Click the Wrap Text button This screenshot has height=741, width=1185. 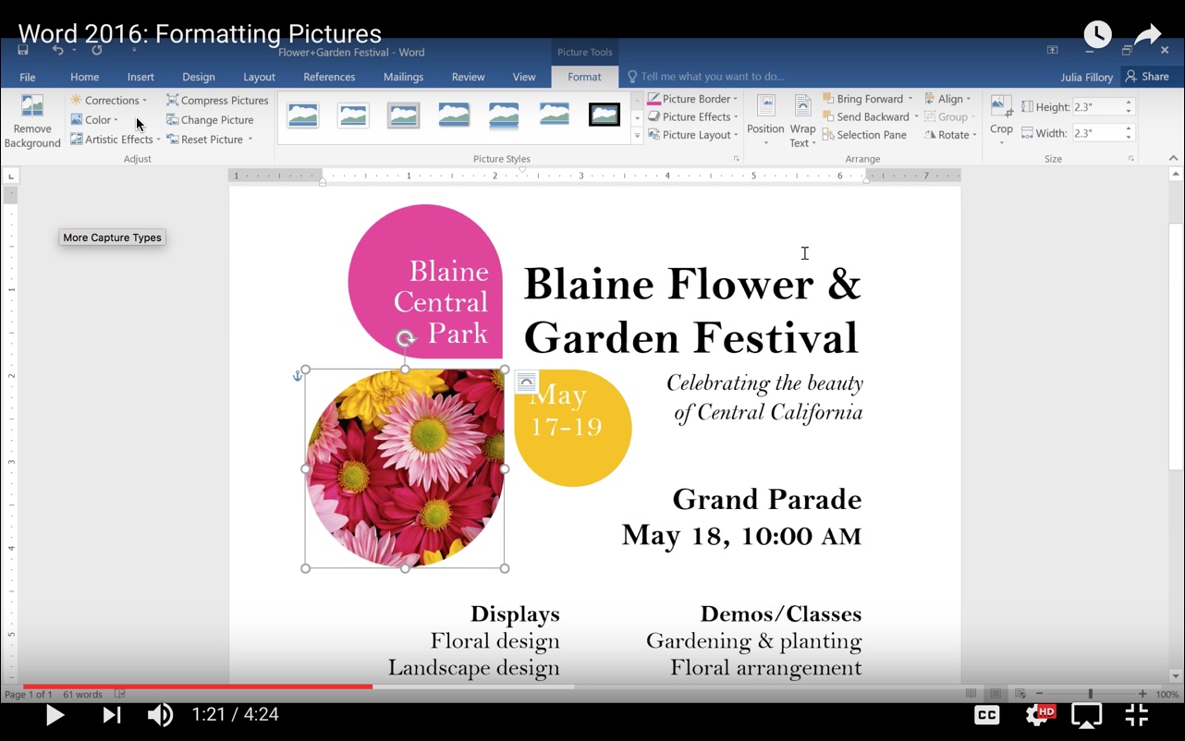(802, 120)
